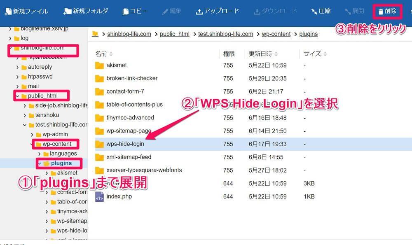412x245 pixels.
Task: Click the index.php file icon
Action: pos(100,196)
